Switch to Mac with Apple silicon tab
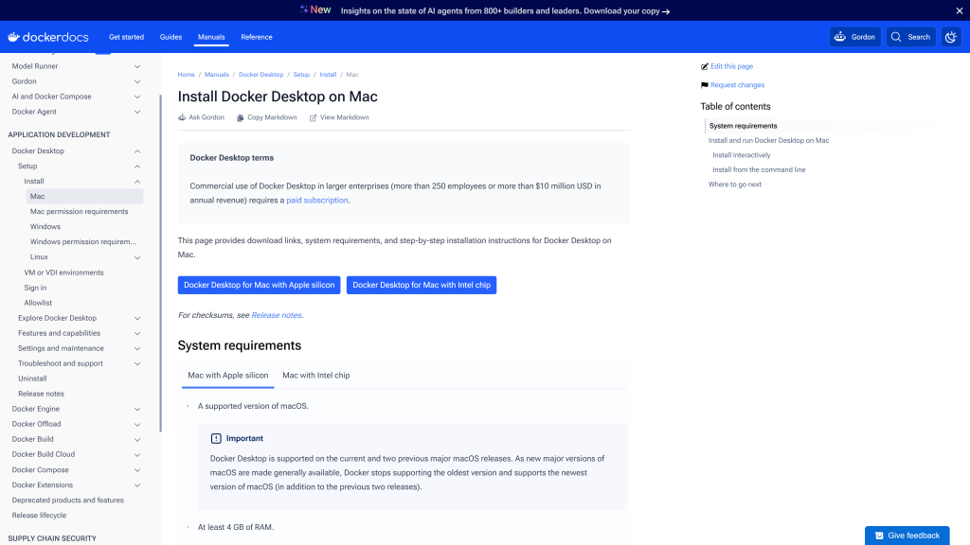 pyautogui.click(x=227, y=375)
